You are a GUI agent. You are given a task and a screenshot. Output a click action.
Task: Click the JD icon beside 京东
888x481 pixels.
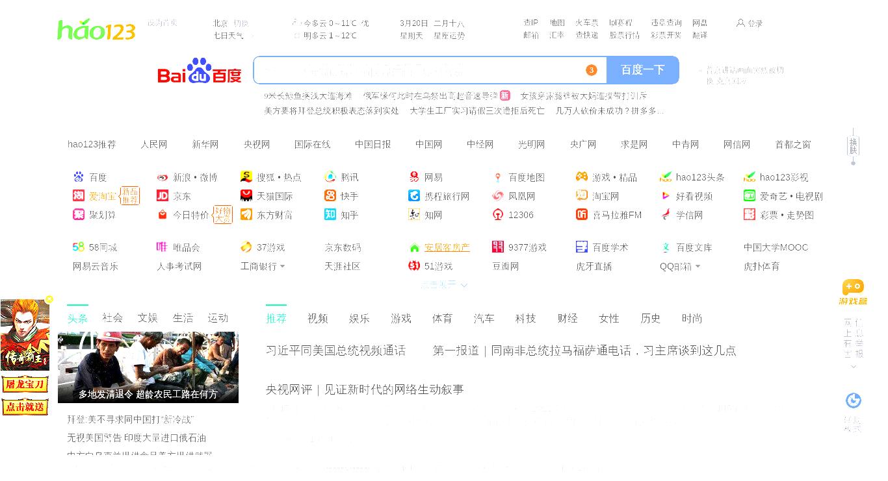tap(163, 195)
